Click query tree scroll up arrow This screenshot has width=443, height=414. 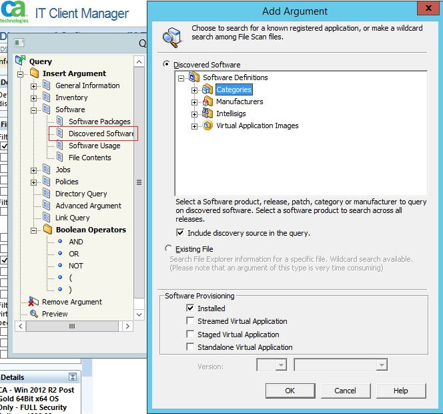139,61
